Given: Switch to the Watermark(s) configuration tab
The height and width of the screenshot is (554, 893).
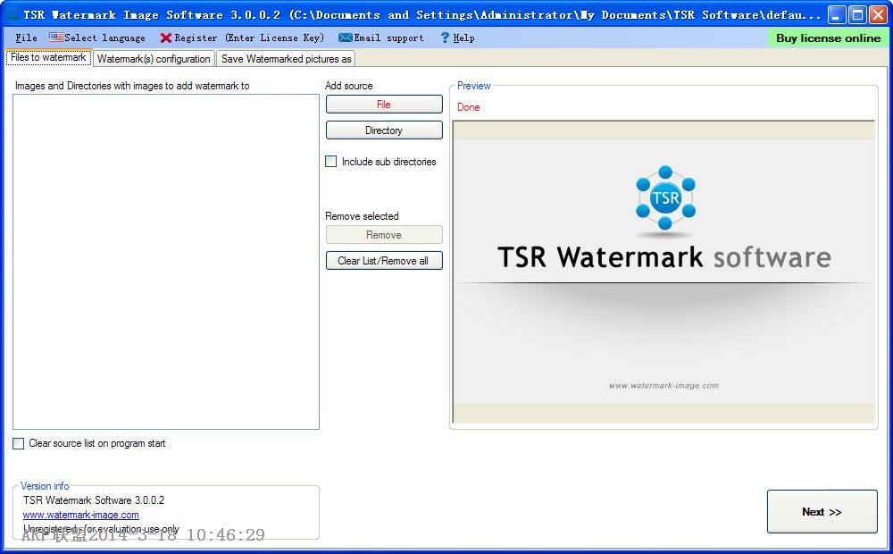Looking at the screenshot, I should 154,58.
